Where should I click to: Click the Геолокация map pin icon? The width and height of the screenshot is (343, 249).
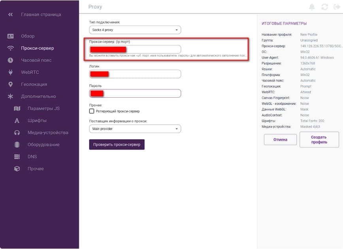pos(11,85)
